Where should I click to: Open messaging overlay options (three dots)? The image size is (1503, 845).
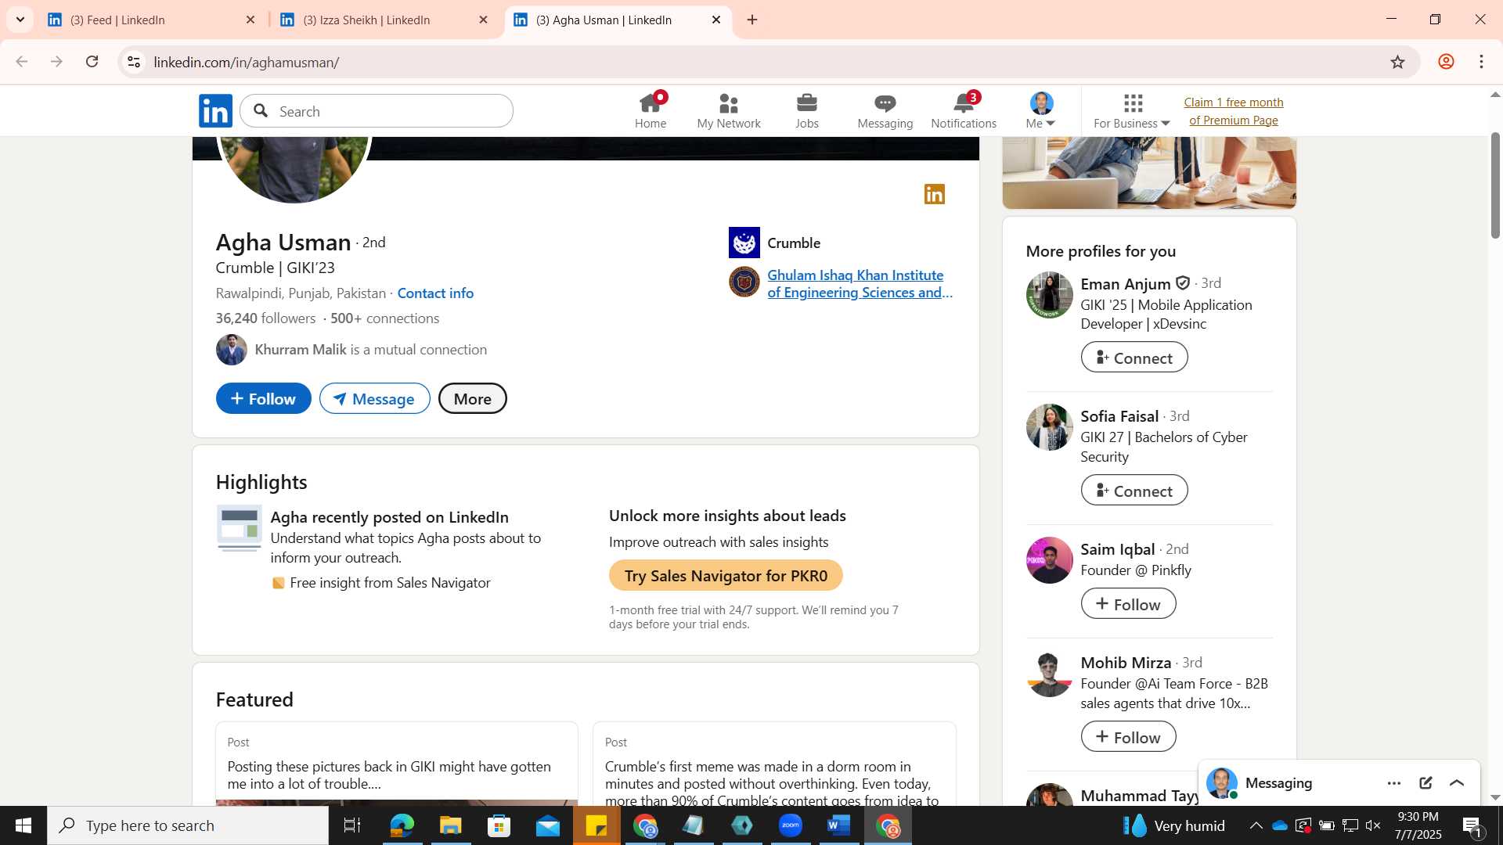tap(1394, 783)
